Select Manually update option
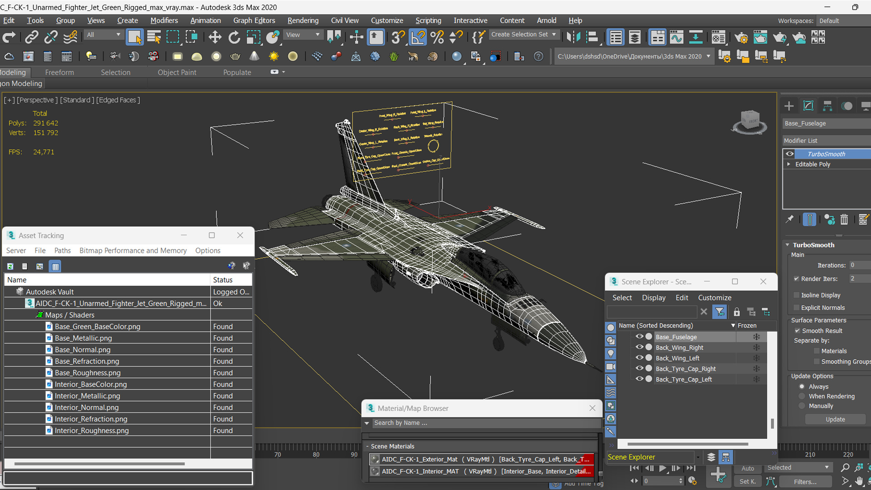Image resolution: width=871 pixels, height=490 pixels. coord(802,406)
